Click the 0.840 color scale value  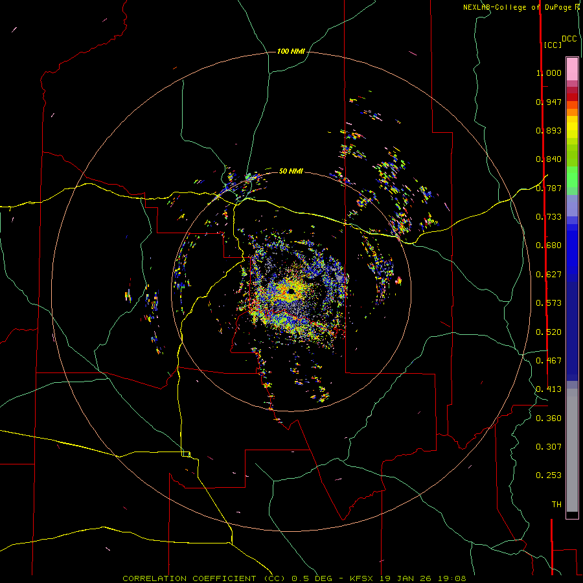click(549, 159)
